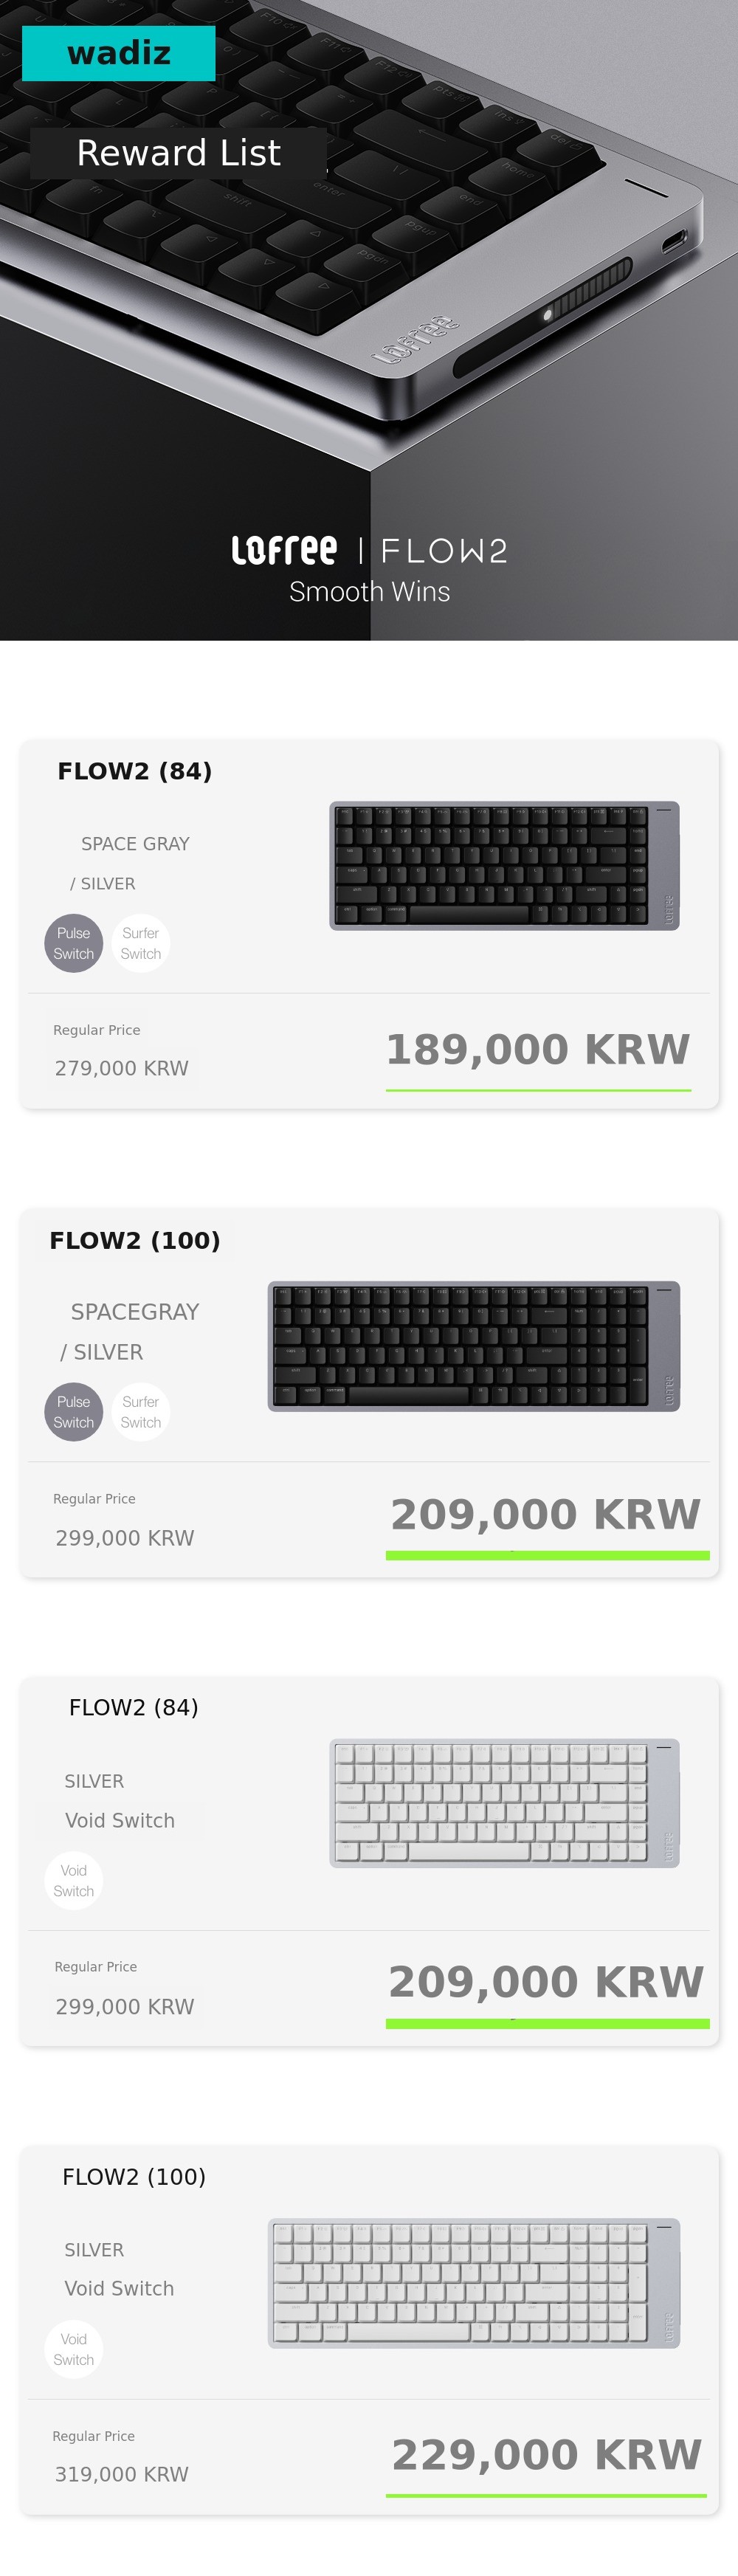Click the 319,000 KRW regular price

121,2474
